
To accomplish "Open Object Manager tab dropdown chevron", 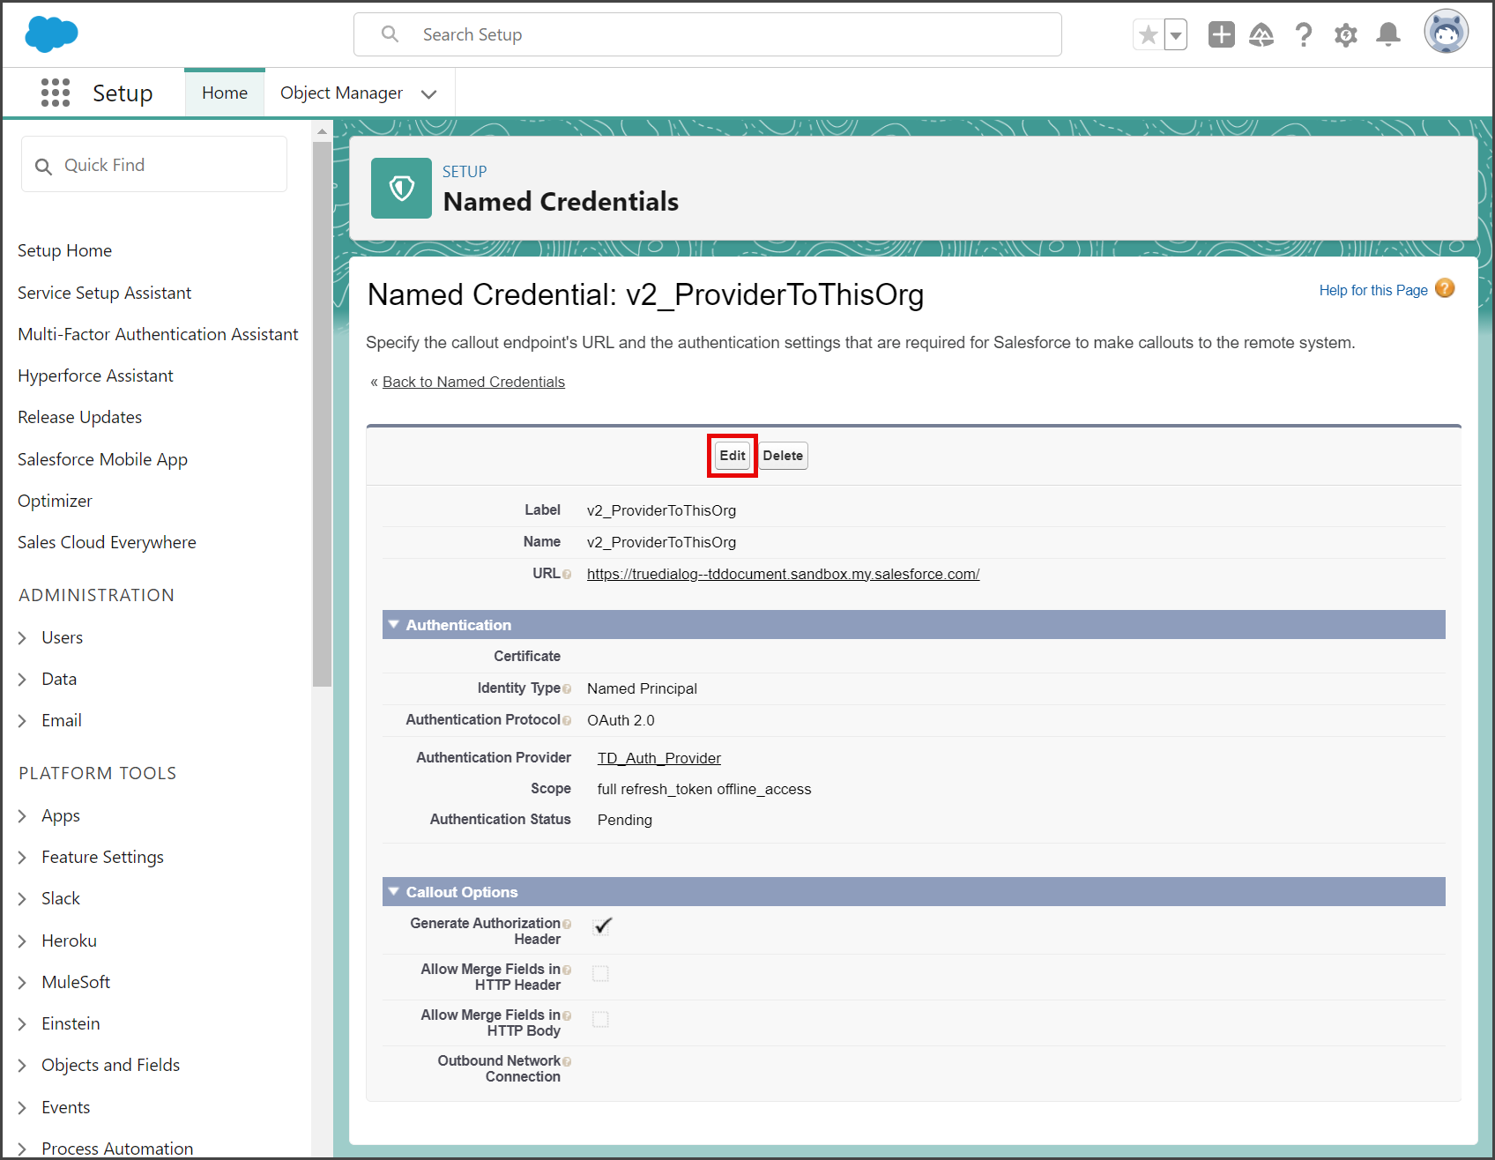I will tap(429, 94).
